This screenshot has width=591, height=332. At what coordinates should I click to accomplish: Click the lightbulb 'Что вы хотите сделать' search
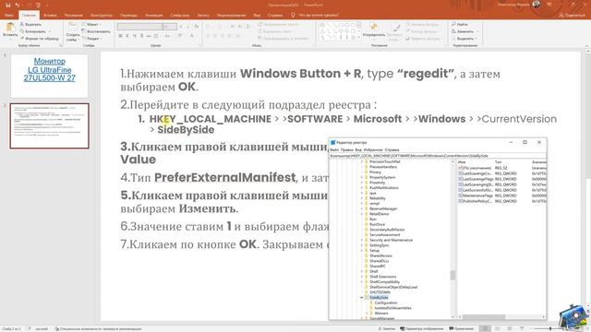(314, 15)
